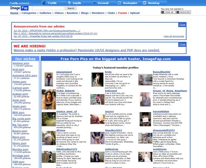Close the We Are Hiring banner

pos(182,44)
